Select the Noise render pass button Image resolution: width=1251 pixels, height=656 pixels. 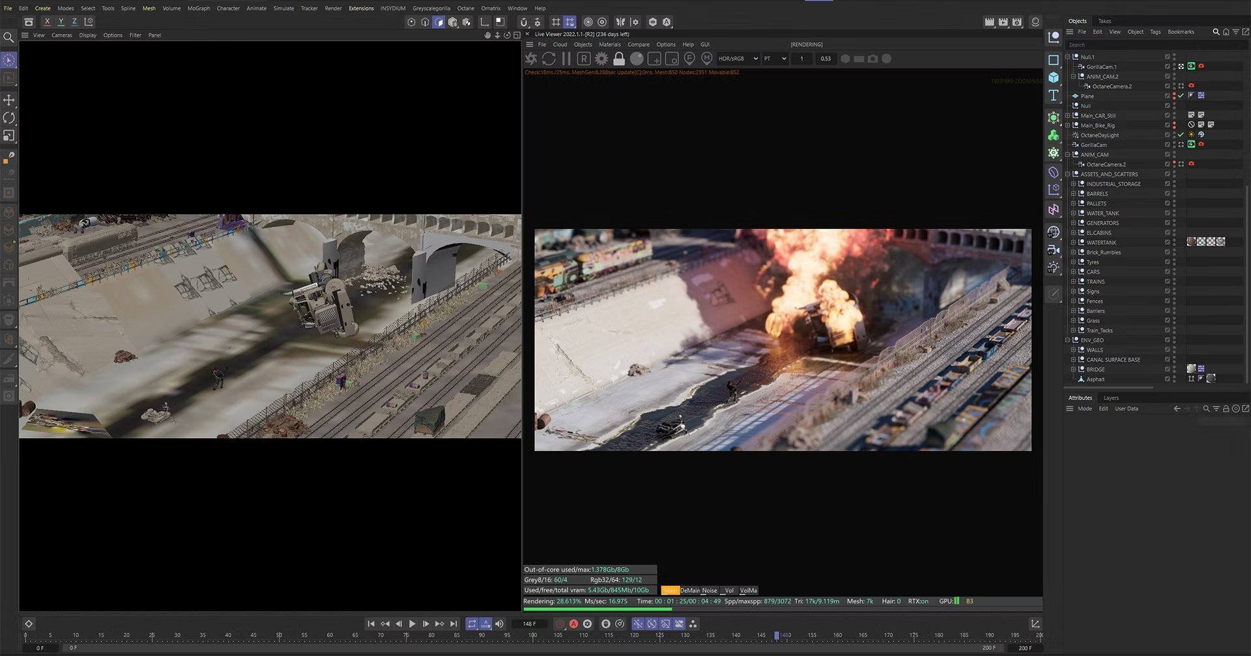click(x=710, y=590)
